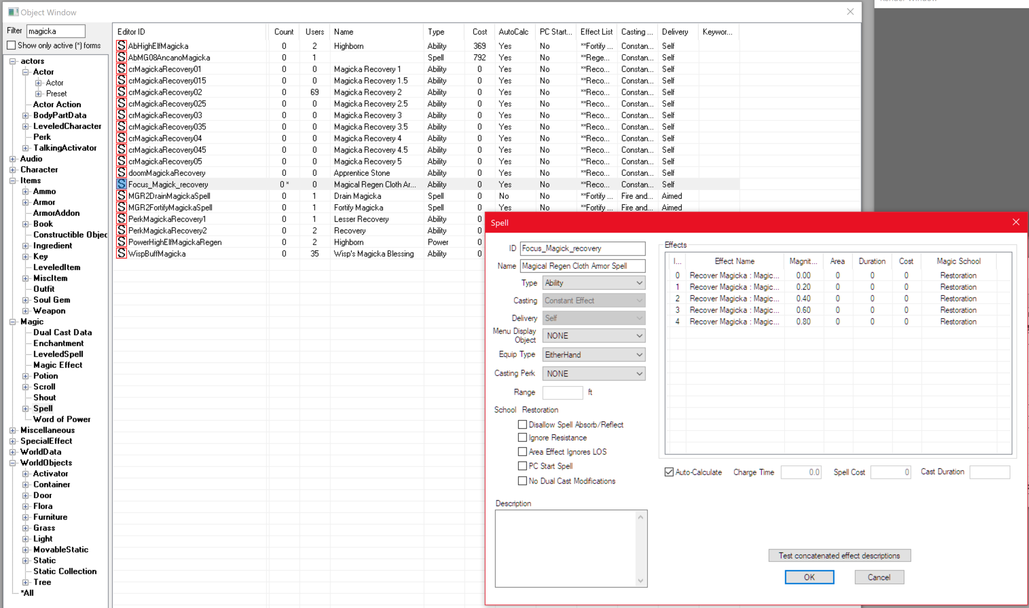
Task: Click Test concatenated effect descriptions button
Action: 839,556
